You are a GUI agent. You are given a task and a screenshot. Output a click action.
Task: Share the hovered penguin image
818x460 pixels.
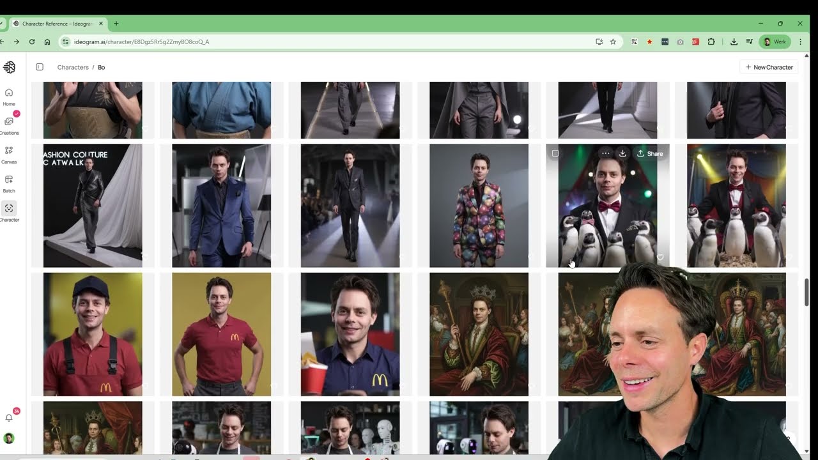[x=650, y=153]
